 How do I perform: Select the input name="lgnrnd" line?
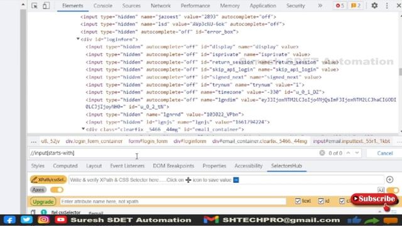[x=165, y=114]
